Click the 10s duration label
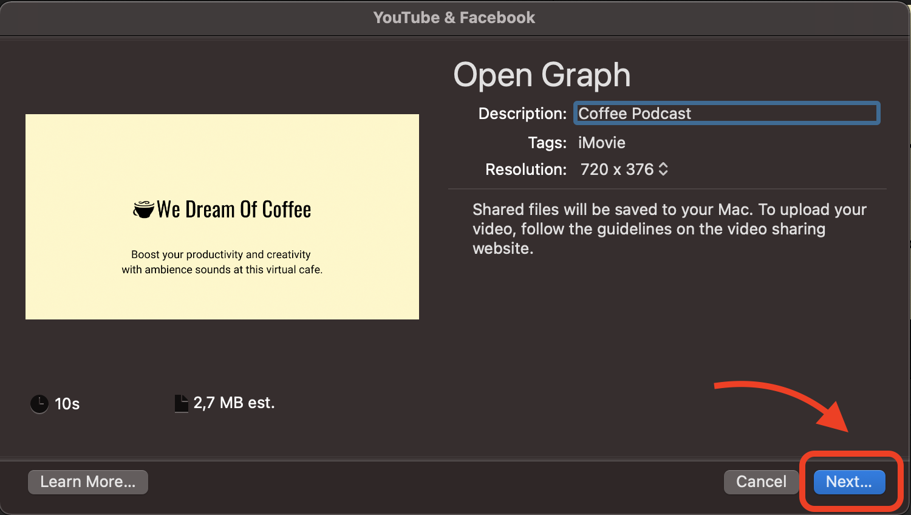 click(x=66, y=403)
